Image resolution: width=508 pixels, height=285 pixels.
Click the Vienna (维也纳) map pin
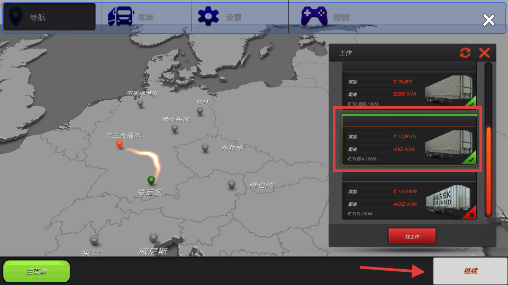coord(231,184)
